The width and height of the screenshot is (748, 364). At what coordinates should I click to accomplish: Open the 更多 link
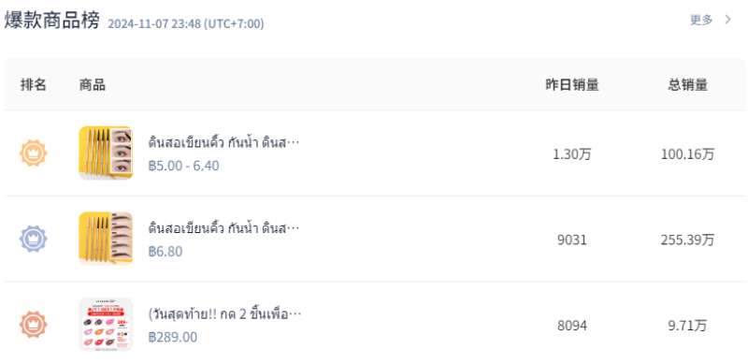click(x=701, y=20)
